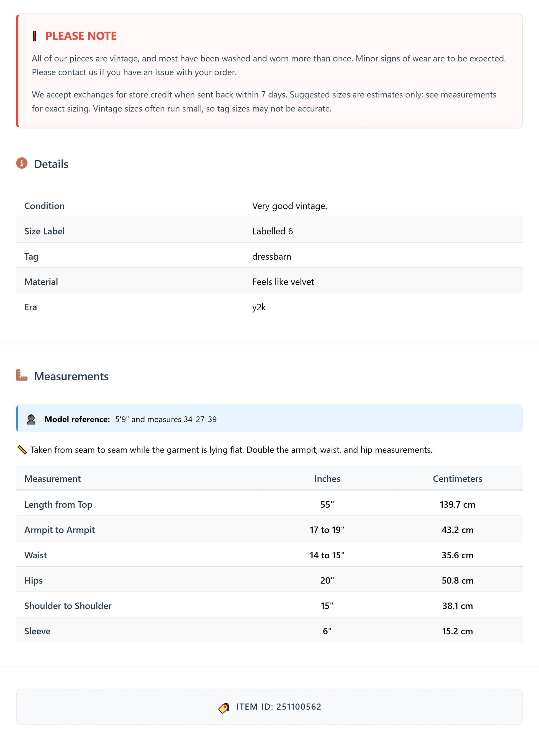Click the model reference person icon
This screenshot has width=539, height=738.
tap(31, 419)
